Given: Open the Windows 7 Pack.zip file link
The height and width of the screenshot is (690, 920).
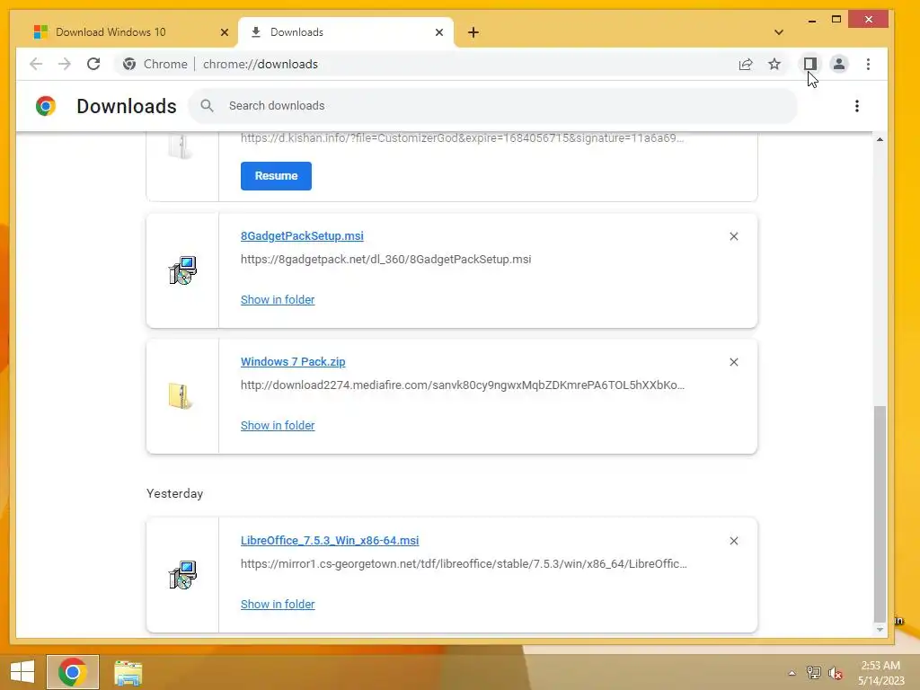Looking at the screenshot, I should [293, 361].
